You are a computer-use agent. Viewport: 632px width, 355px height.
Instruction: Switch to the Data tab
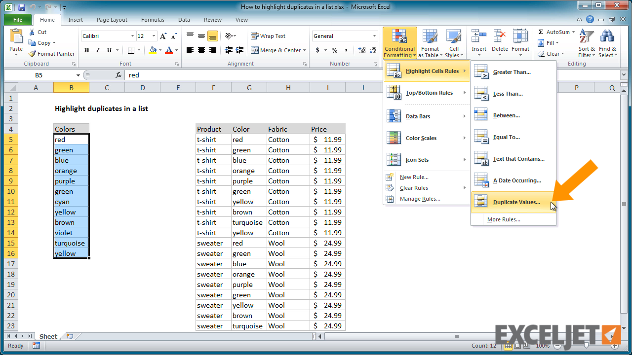(x=184, y=20)
